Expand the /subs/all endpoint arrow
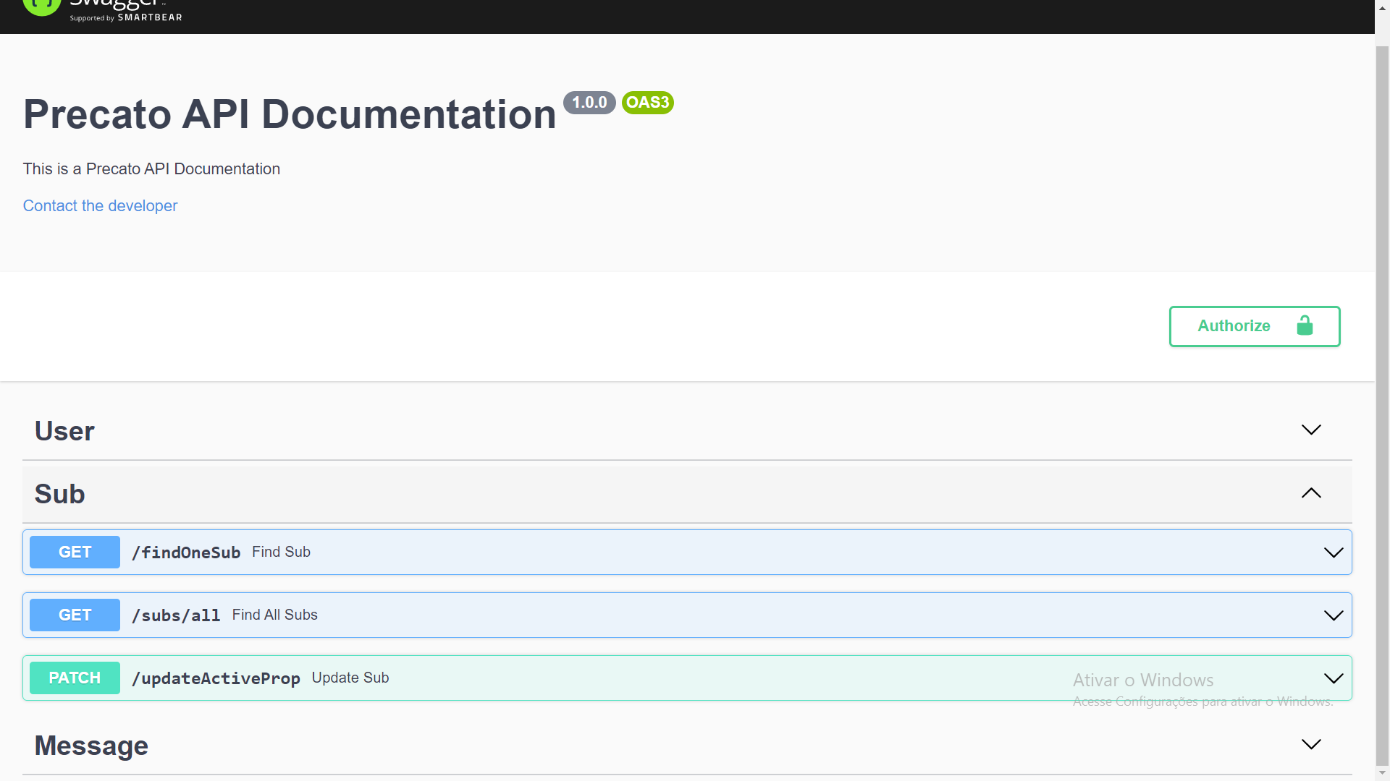 tap(1334, 615)
